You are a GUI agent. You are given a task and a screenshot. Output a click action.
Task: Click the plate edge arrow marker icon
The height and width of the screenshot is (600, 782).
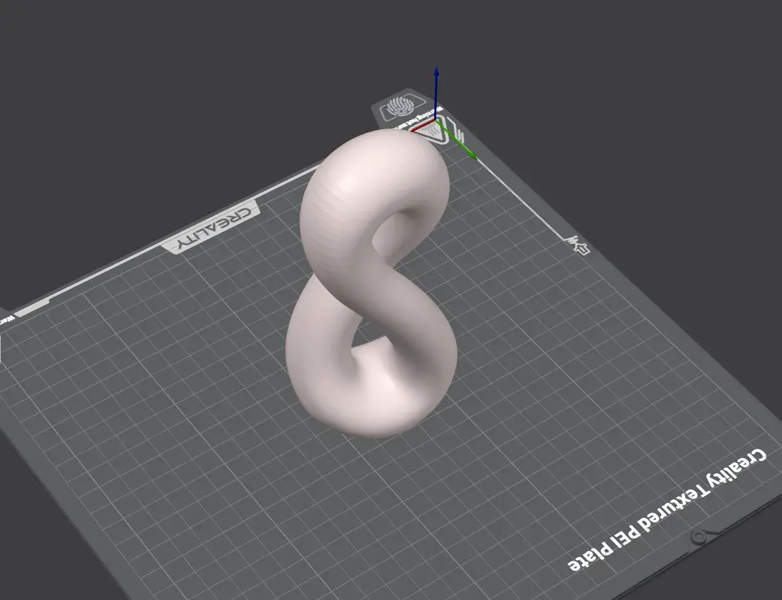point(578,245)
